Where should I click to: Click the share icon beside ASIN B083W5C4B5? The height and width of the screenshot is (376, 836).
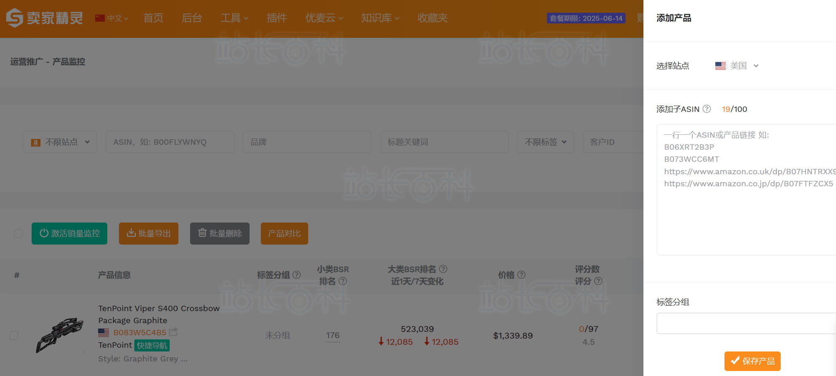pos(174,332)
